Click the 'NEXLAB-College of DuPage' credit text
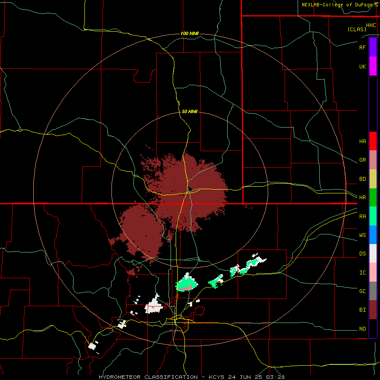 pyautogui.click(x=338, y=5)
